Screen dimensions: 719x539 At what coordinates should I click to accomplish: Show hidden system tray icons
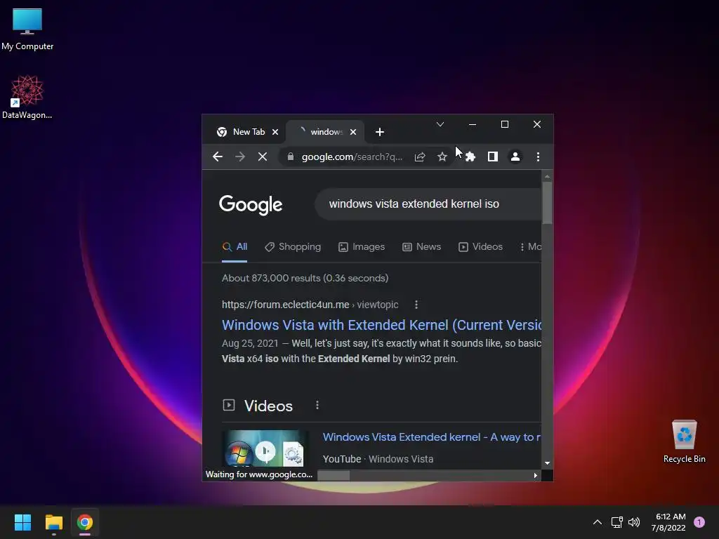click(598, 522)
